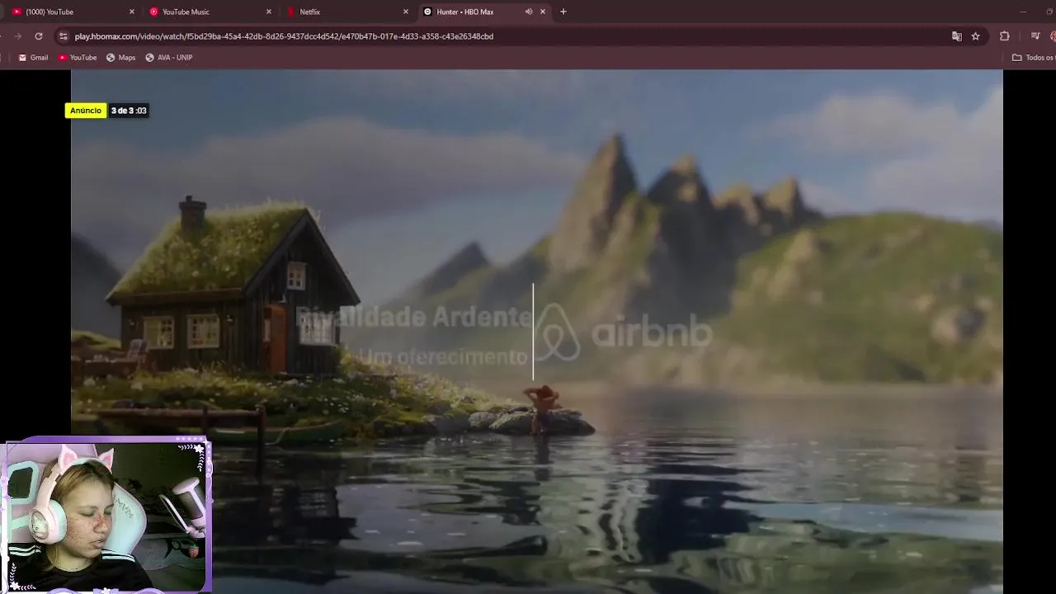Image resolution: width=1056 pixels, height=594 pixels.
Task: Open a new browser tab
Action: coord(563,12)
